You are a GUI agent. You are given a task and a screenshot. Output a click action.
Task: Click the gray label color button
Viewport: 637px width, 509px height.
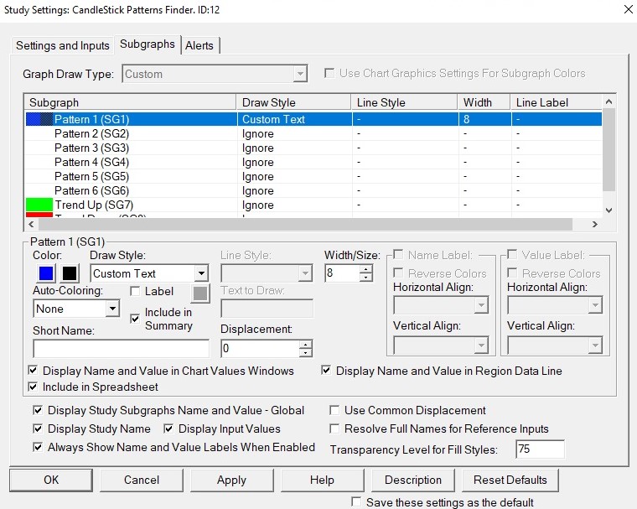coord(199,293)
